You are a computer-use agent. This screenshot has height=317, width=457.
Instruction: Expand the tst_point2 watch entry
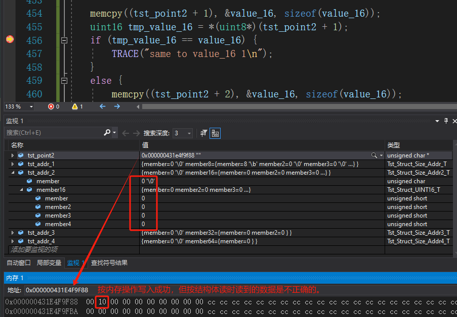[x=13, y=155]
